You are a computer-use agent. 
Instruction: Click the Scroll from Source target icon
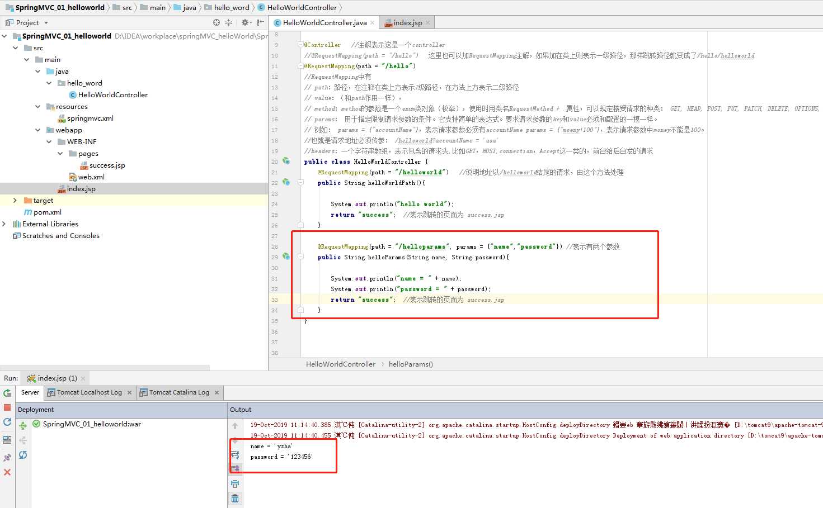click(x=217, y=22)
